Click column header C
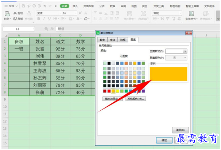221x150 pixels. (60, 35)
